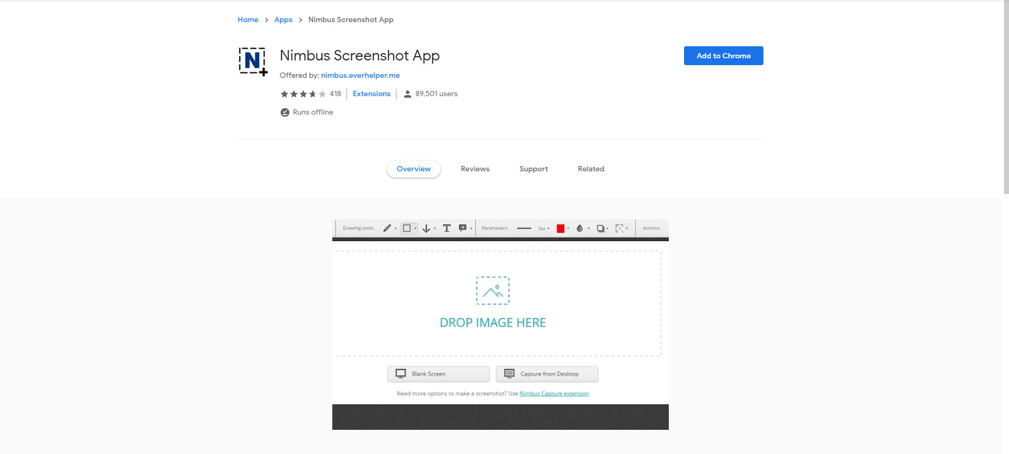
Task: Click the page vertical scrollbar
Action: 1006,97
